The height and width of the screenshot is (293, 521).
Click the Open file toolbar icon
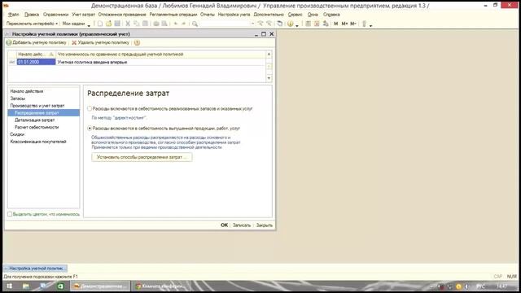[108, 24]
